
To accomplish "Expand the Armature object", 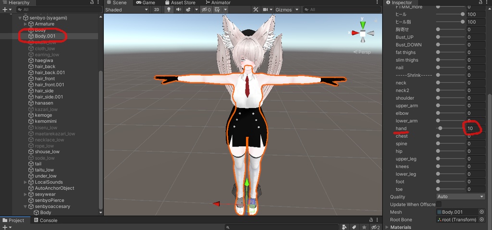I will point(25,24).
